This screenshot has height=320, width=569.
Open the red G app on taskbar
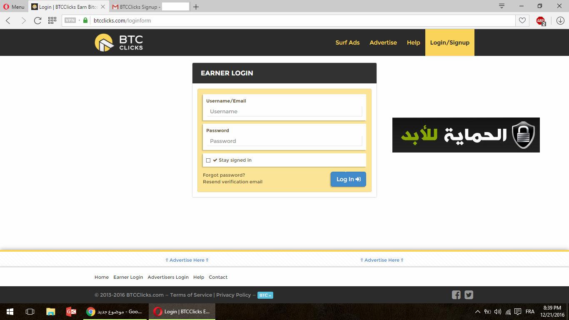[71, 312]
